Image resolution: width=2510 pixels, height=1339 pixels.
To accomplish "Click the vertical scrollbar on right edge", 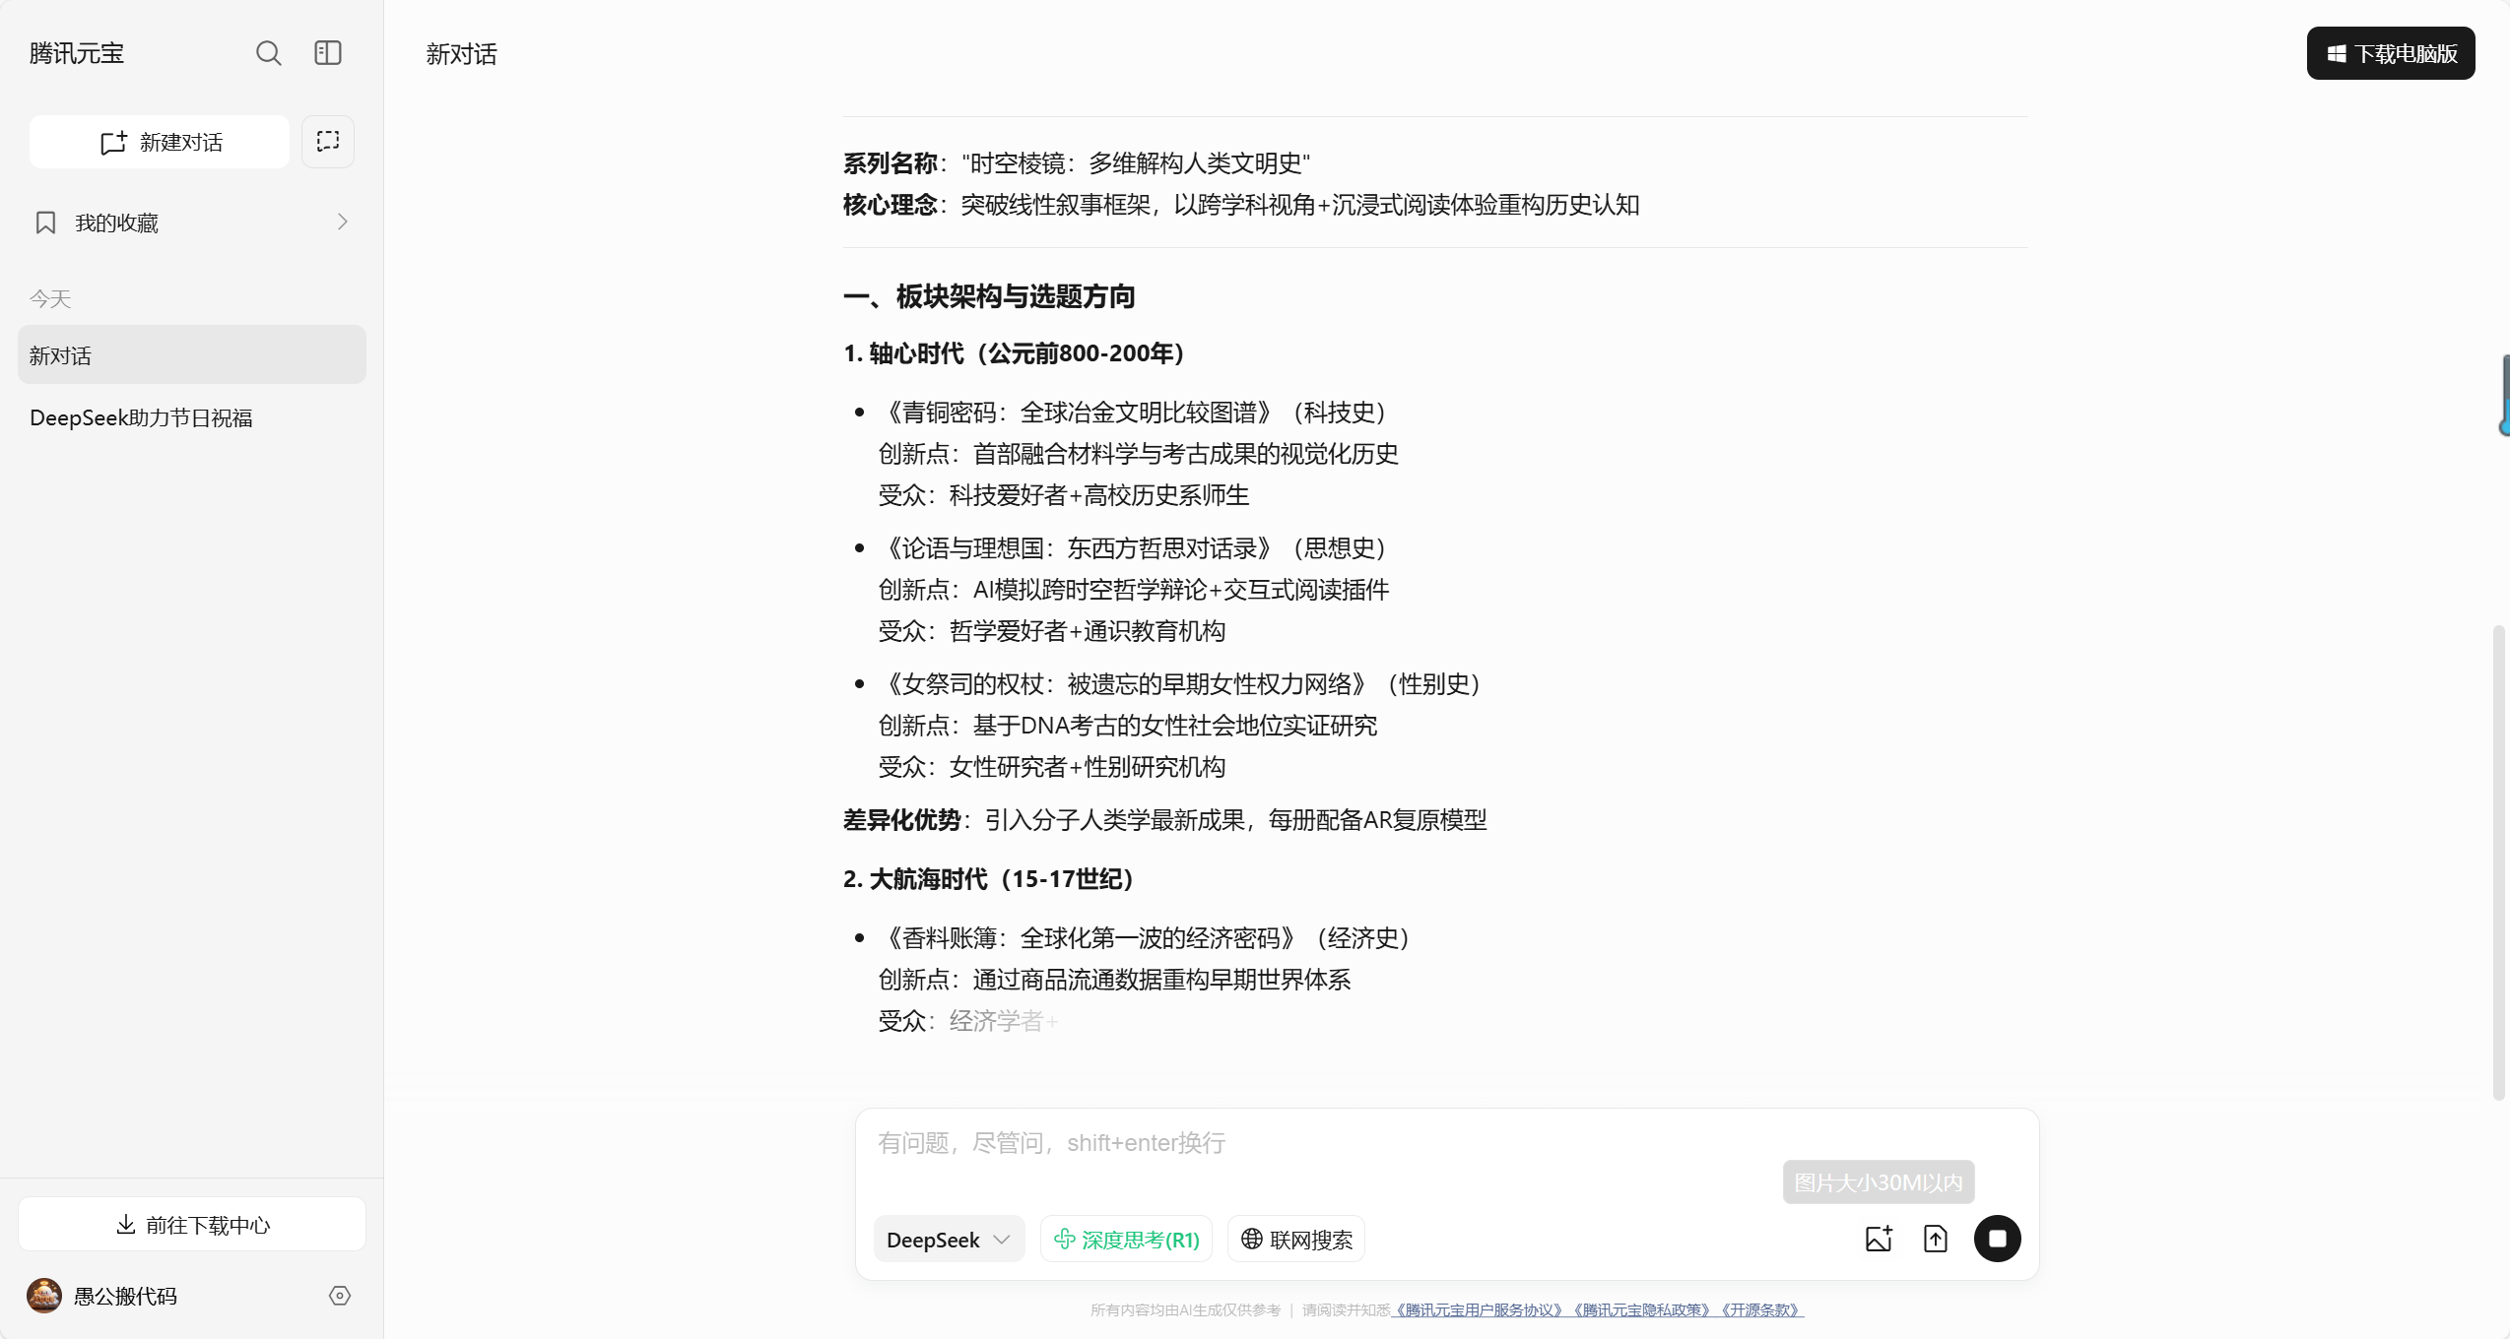I will click(2498, 861).
